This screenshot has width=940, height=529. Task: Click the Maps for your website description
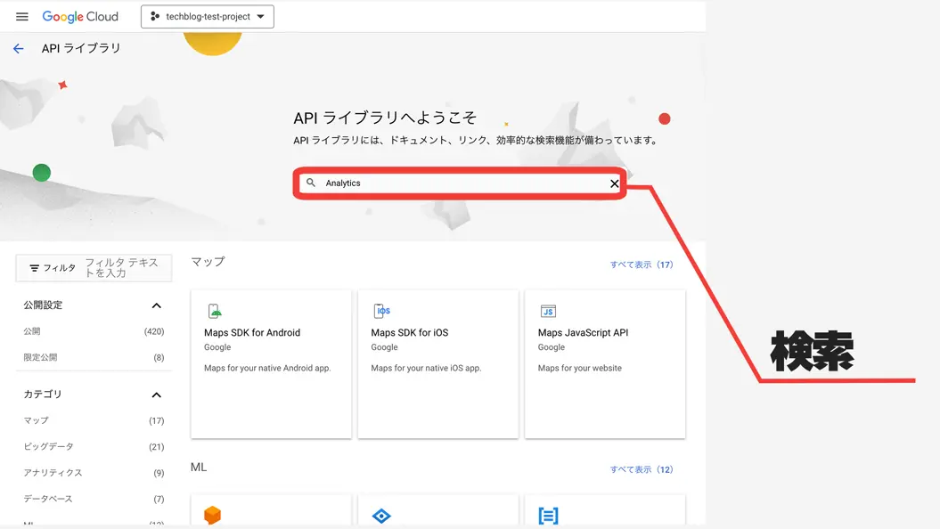tap(580, 368)
